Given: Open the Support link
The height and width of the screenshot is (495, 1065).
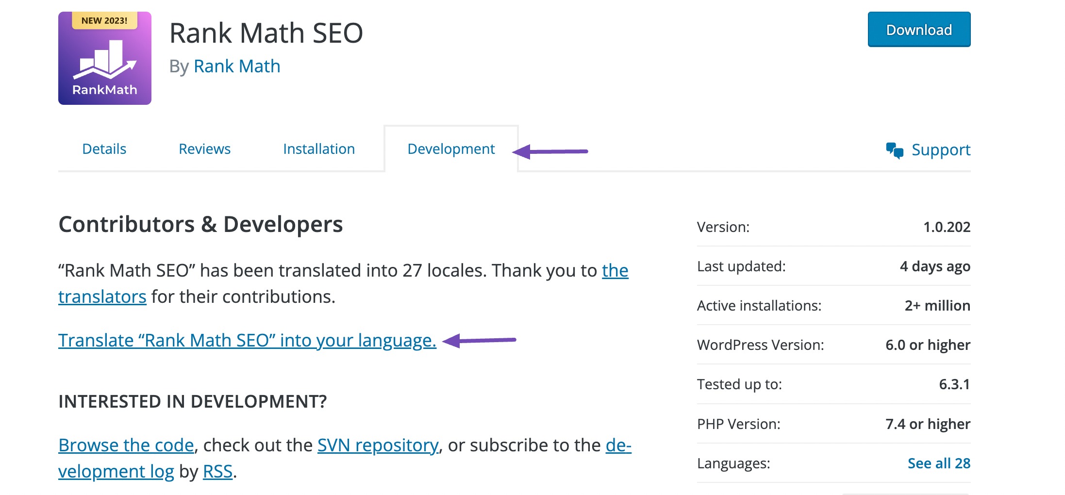Looking at the screenshot, I should 941,150.
